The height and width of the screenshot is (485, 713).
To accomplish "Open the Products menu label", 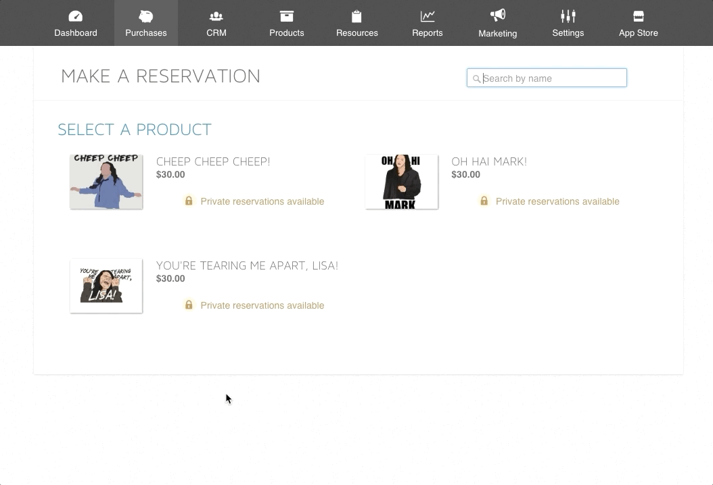I will (286, 32).
